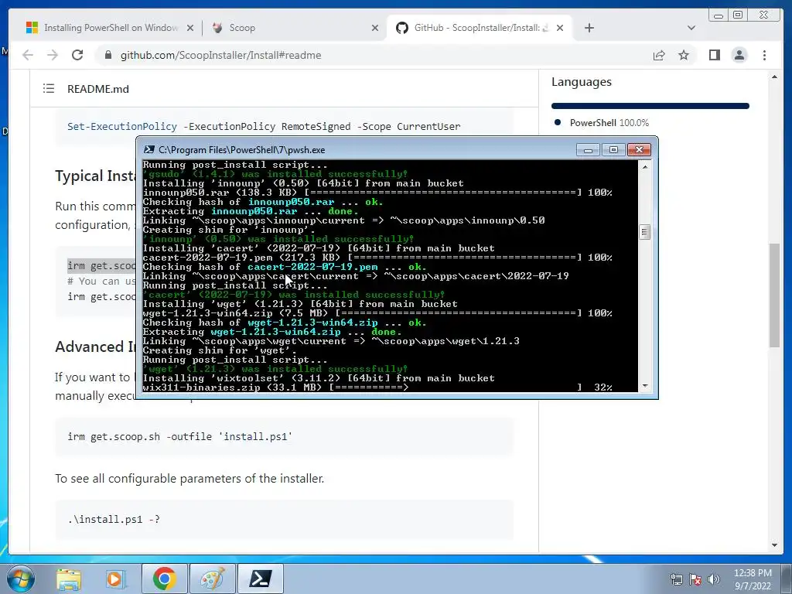Open Paint from the taskbar
The image size is (792, 594).
coord(213,579)
